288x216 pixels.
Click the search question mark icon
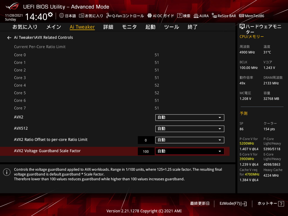pos(179,16)
